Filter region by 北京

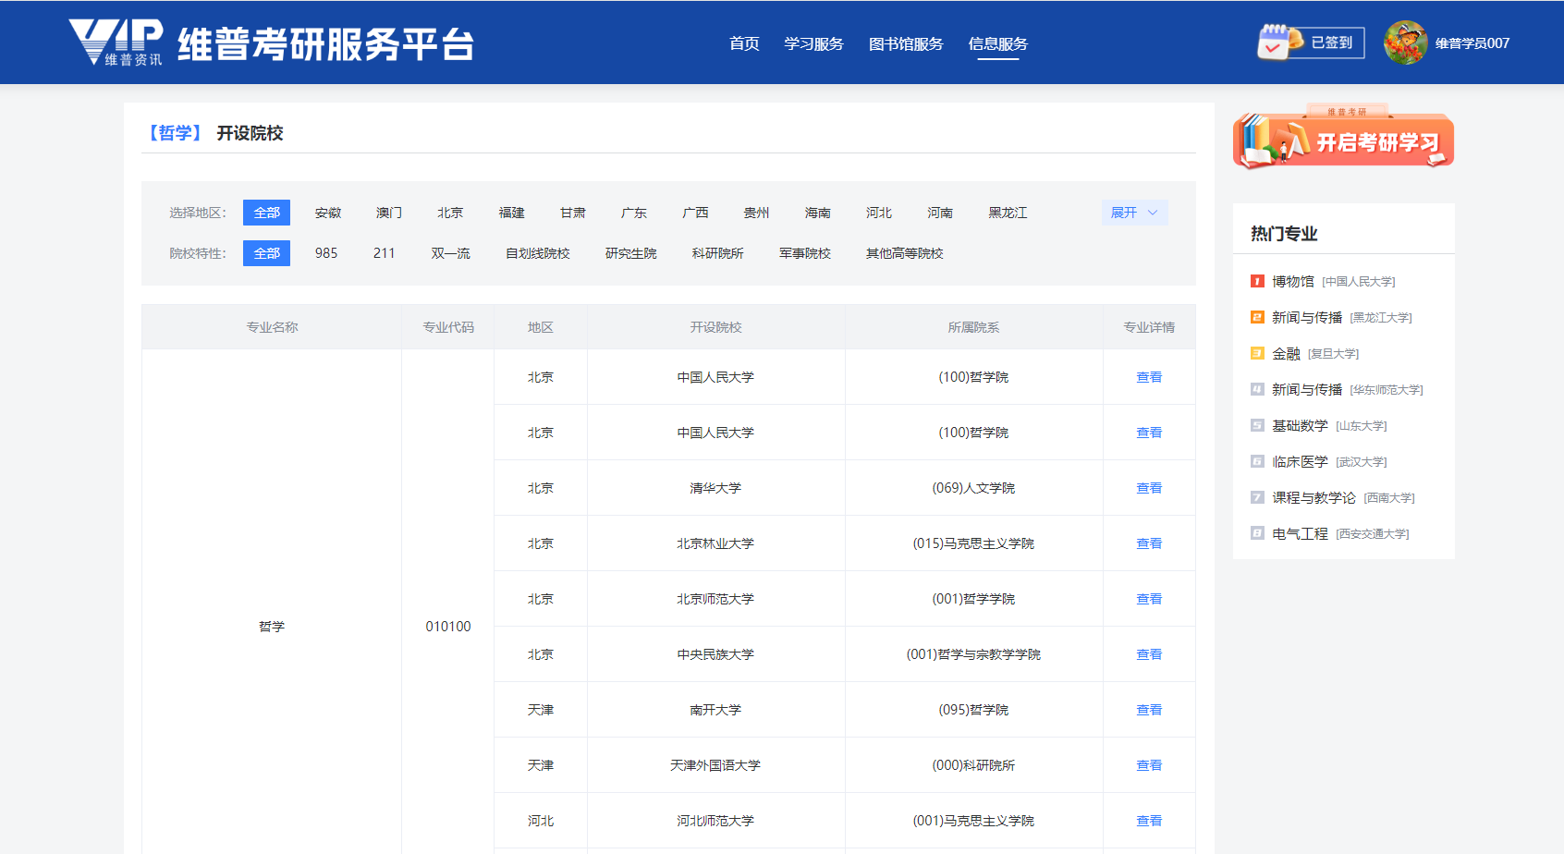click(450, 213)
